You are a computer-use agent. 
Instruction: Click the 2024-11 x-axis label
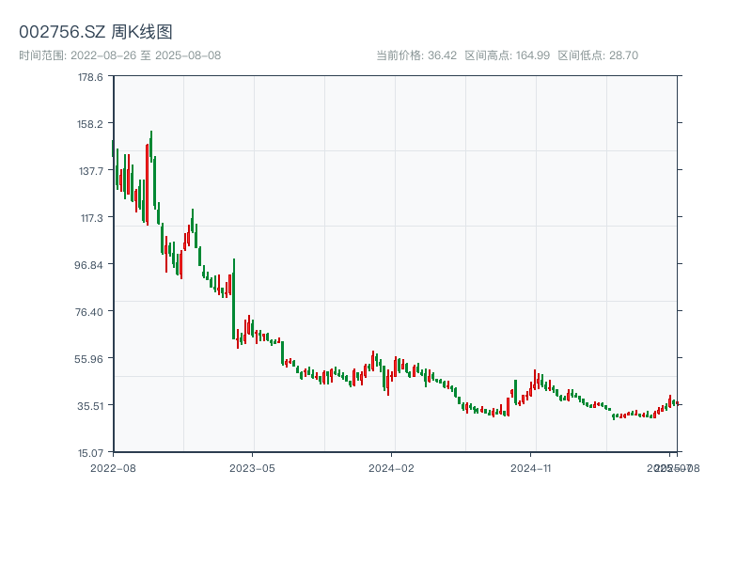531,467
